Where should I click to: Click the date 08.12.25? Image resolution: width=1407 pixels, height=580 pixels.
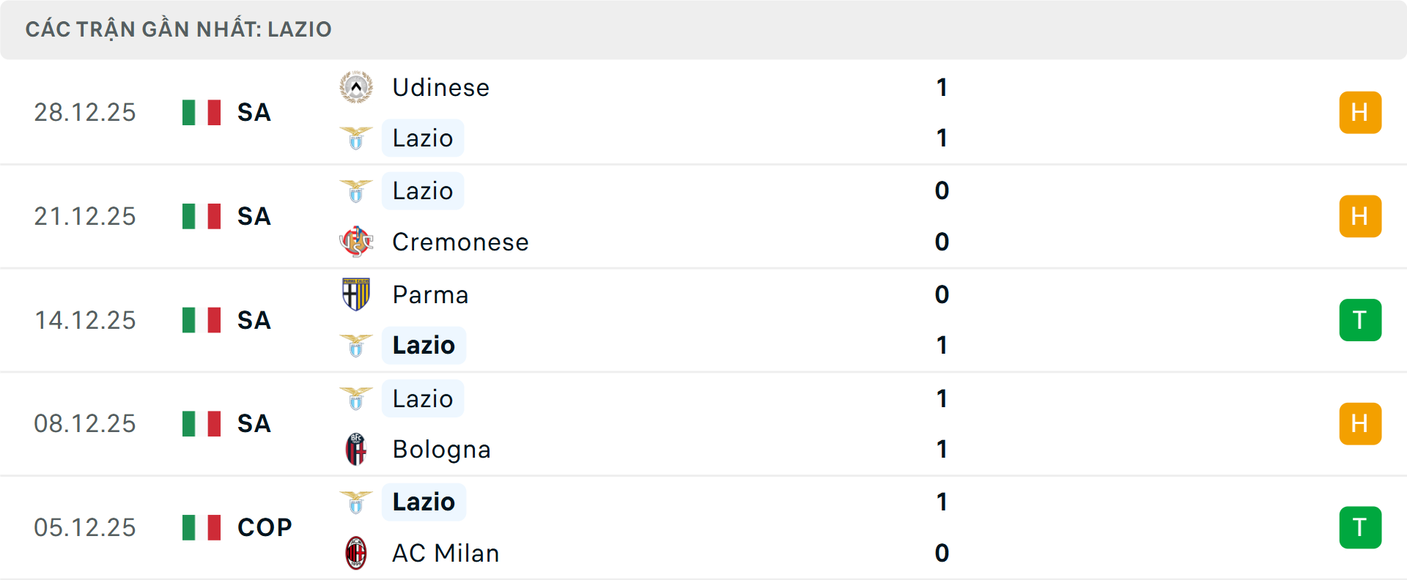coord(85,423)
